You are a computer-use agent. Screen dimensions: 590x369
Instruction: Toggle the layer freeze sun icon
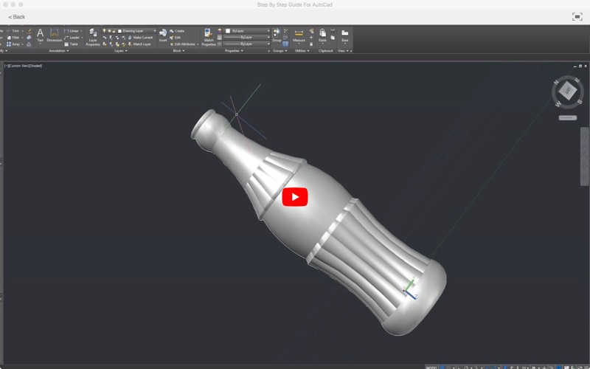click(x=109, y=31)
